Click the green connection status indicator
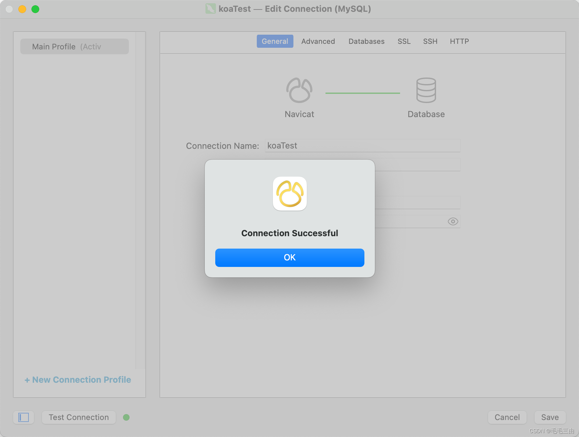This screenshot has width=579, height=437. 126,417
